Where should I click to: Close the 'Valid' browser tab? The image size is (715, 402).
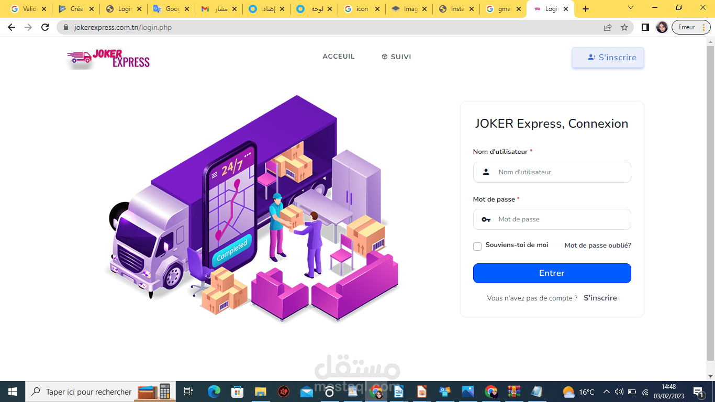(x=43, y=9)
